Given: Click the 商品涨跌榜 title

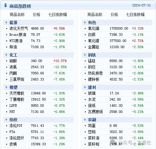Looking at the screenshot, I should pyautogui.click(x=20, y=6).
